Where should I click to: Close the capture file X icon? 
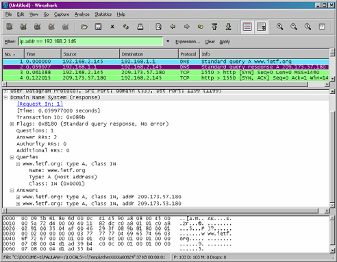pos(112,27)
